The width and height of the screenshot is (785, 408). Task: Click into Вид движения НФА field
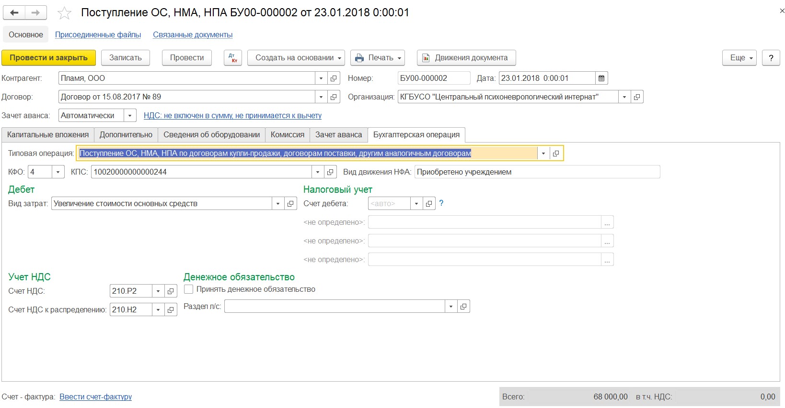[x=537, y=172]
